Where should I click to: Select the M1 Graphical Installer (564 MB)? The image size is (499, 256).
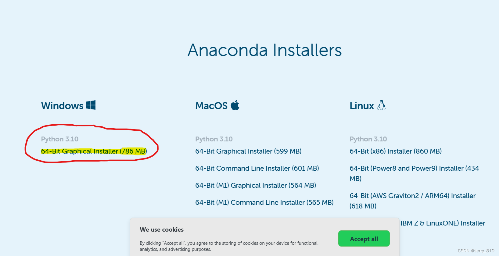point(256,186)
